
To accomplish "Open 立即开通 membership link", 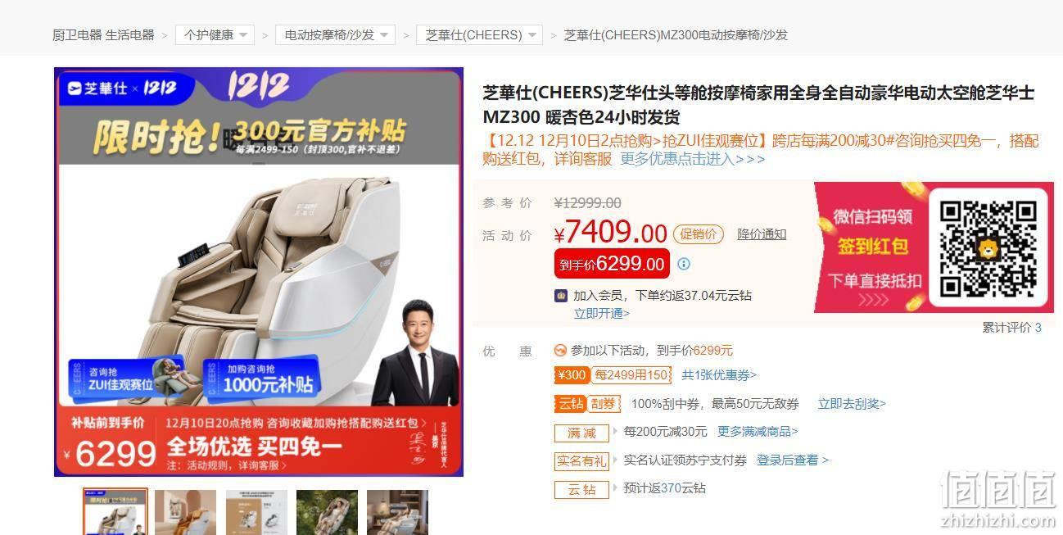I will click(x=602, y=313).
